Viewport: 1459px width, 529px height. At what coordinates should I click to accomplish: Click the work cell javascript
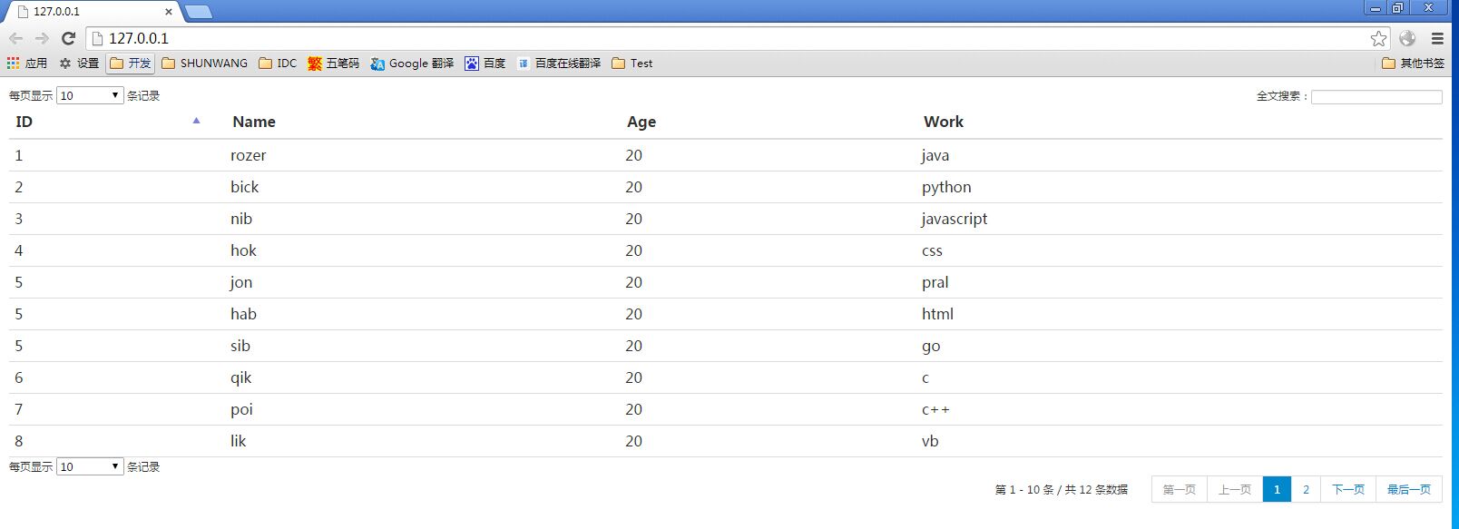pos(955,219)
